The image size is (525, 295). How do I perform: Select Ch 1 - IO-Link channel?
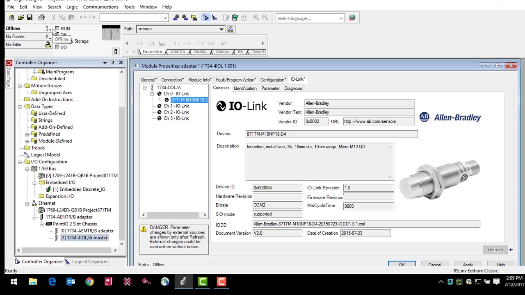point(176,106)
